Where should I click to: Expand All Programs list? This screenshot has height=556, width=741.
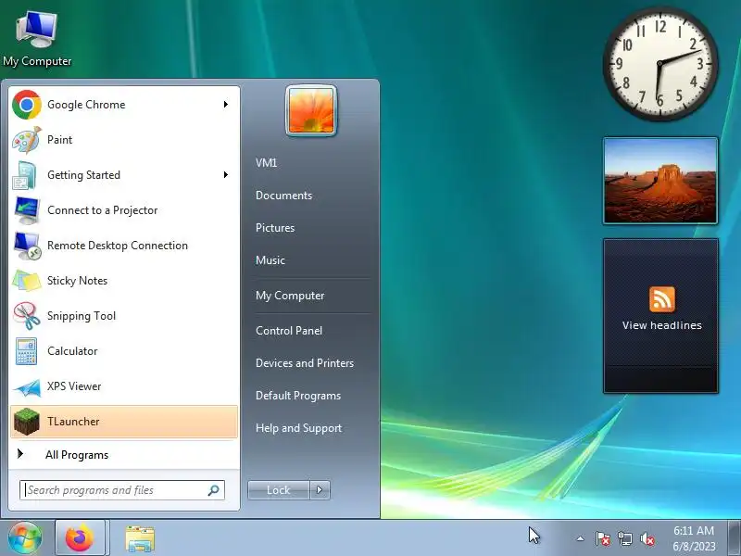[123, 455]
